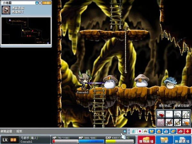Screen dimensions: 192x144
Task: Click the yellow EXP bar
Action: 119,141
